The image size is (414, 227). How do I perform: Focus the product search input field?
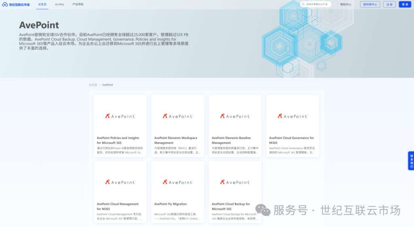click(317, 4)
